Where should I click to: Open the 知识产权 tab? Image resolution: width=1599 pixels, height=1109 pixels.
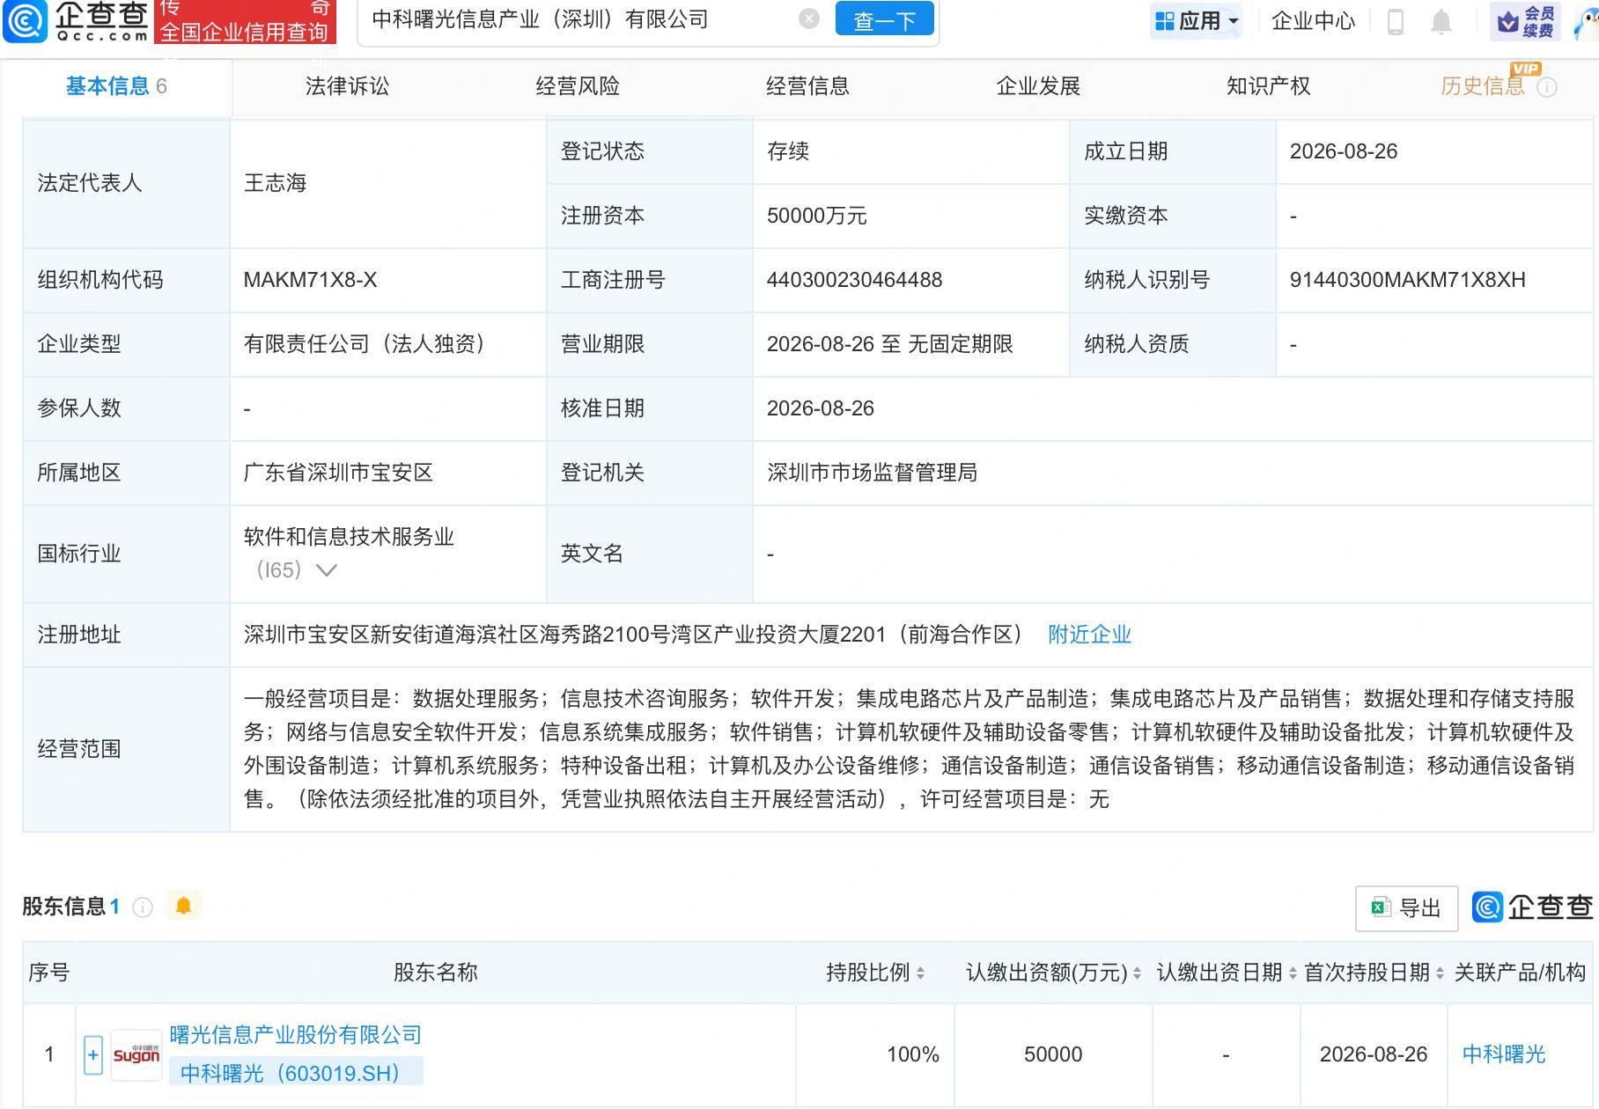click(x=1268, y=86)
